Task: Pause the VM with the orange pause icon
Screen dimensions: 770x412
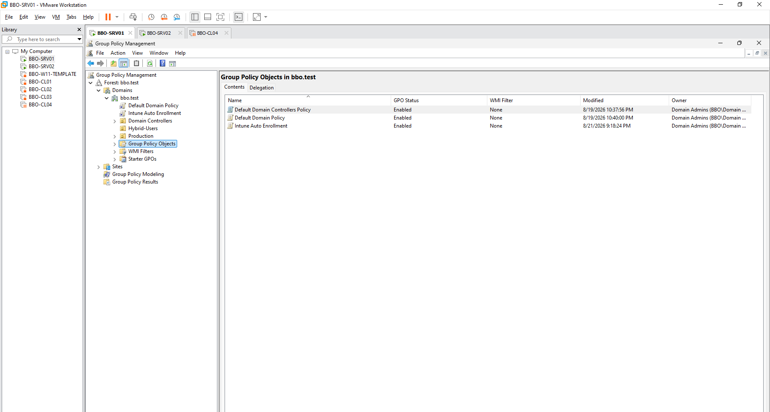Action: 108,17
